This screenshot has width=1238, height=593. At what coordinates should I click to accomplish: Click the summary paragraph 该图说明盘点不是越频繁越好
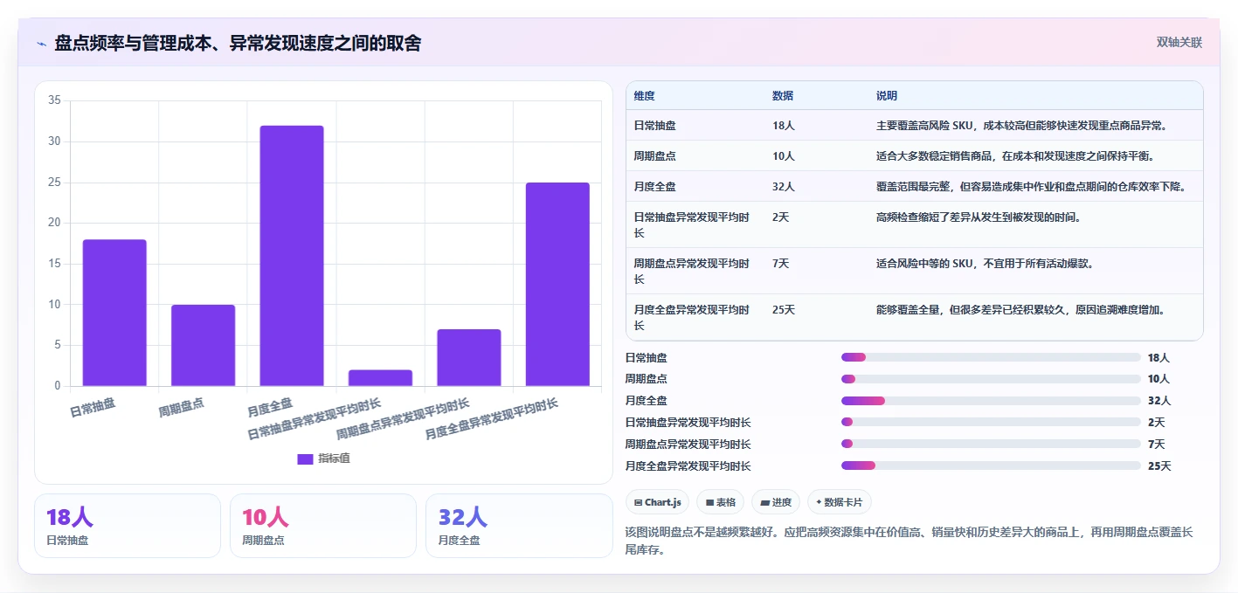[x=909, y=541]
